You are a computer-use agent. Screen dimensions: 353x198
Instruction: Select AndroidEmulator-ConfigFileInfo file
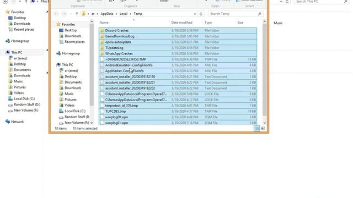coord(178,65)
